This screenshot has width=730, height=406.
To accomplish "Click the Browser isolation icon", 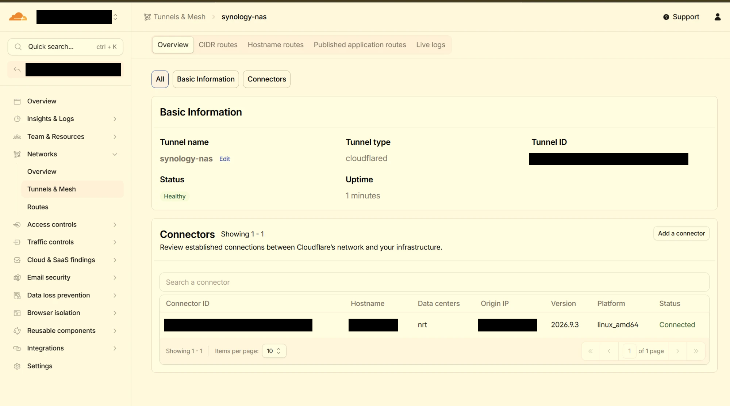I will pyautogui.click(x=17, y=313).
